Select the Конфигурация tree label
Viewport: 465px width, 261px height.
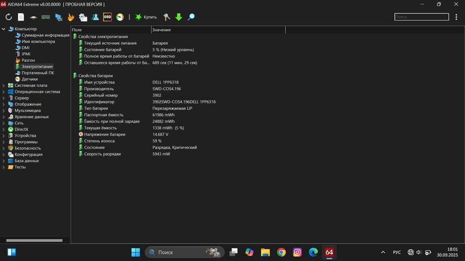click(28, 154)
